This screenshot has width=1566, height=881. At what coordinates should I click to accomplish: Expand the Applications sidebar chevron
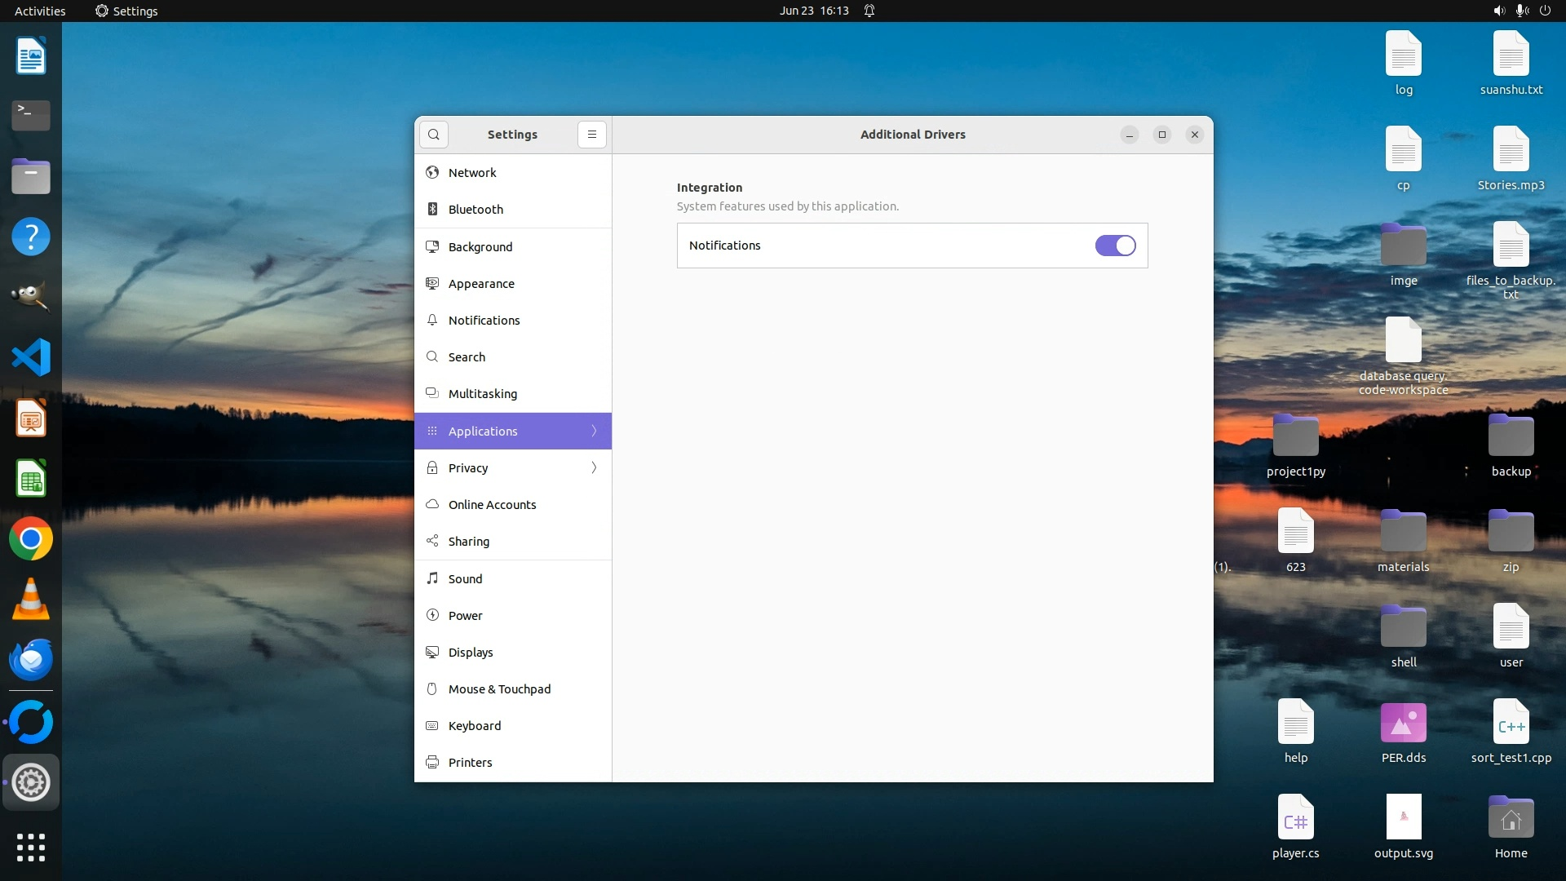point(594,431)
